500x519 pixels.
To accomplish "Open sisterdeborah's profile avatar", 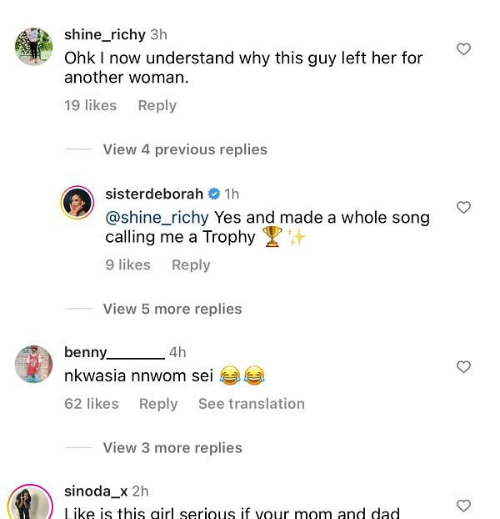I will [77, 203].
